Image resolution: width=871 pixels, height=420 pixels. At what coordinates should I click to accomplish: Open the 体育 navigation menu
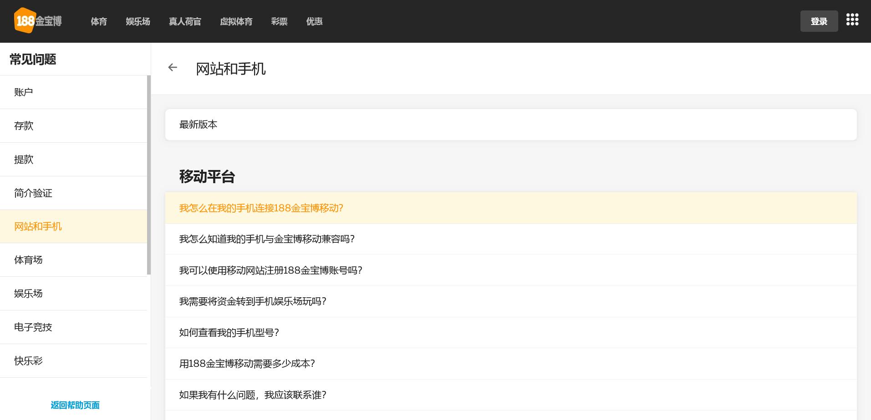point(99,21)
